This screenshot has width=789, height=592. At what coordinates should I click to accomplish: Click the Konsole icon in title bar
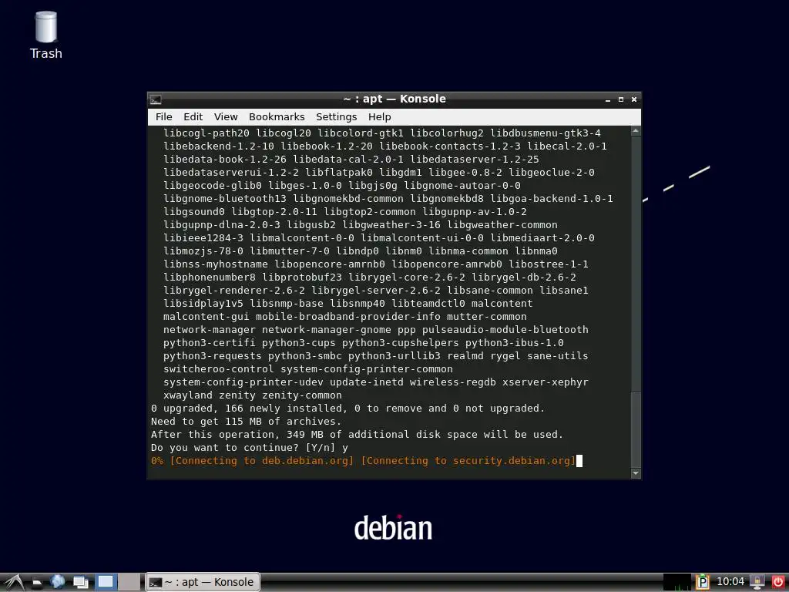point(156,99)
